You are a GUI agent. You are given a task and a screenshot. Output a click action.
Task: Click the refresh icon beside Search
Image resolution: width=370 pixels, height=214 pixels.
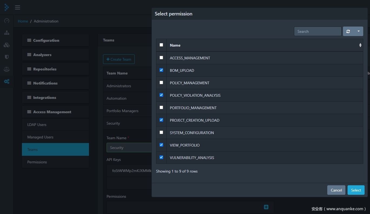coord(348,31)
